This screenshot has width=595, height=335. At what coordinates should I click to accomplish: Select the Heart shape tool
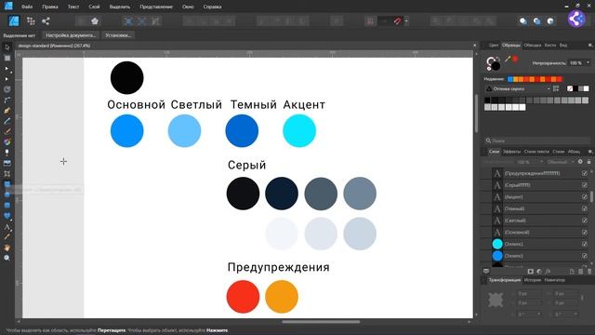point(7,216)
